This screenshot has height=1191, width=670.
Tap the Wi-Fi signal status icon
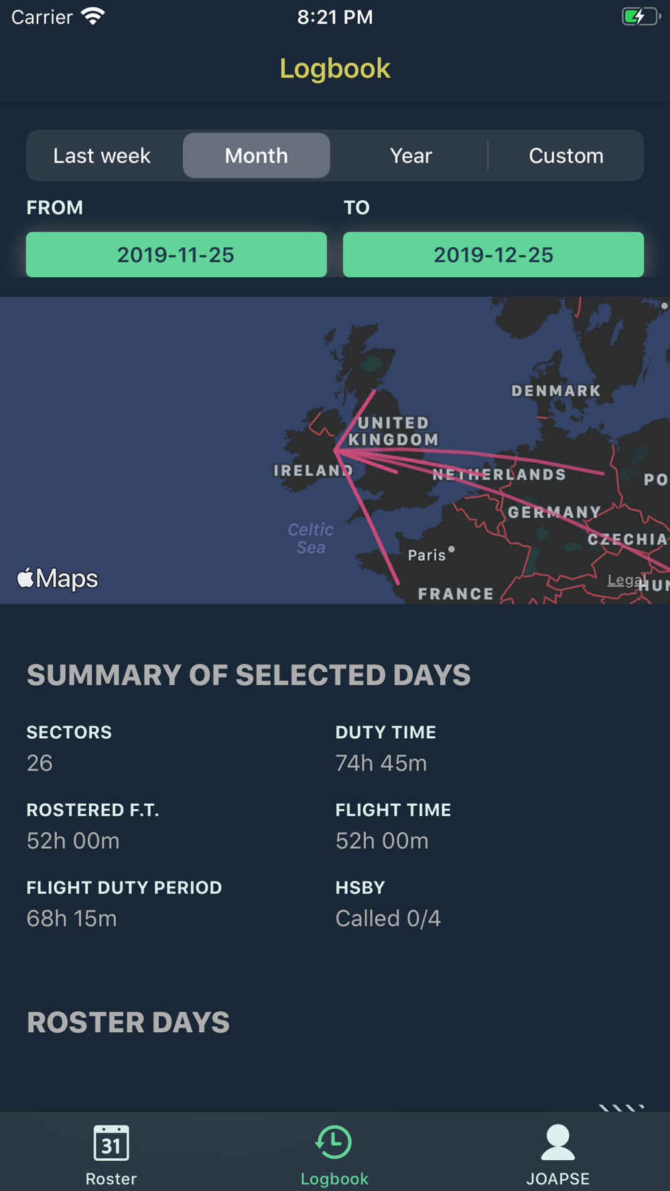pos(93,16)
